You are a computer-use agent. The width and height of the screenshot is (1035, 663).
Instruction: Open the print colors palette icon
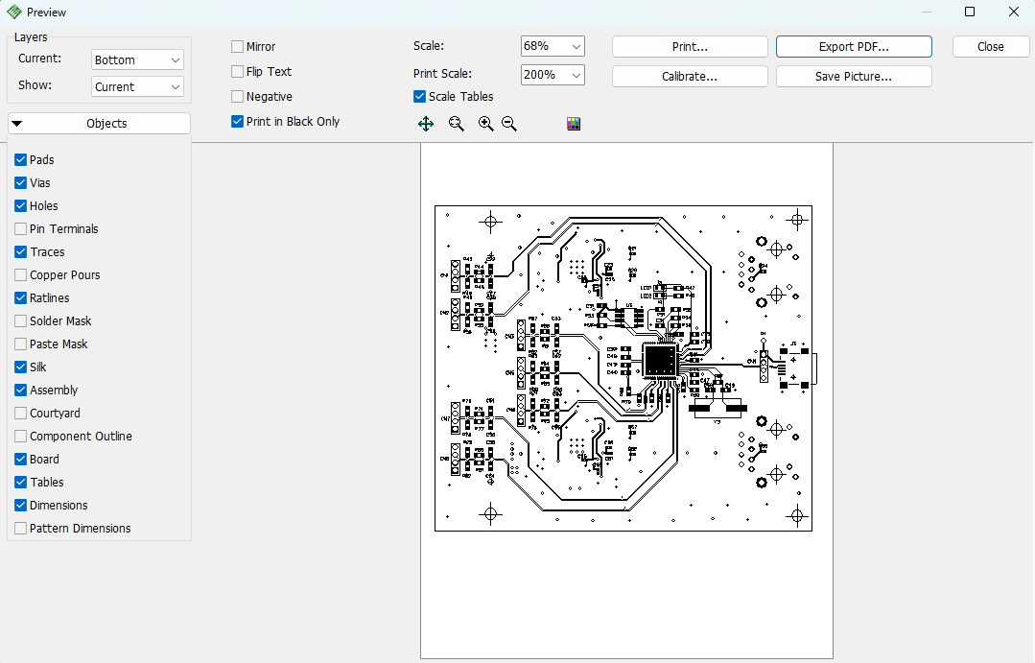click(x=574, y=124)
